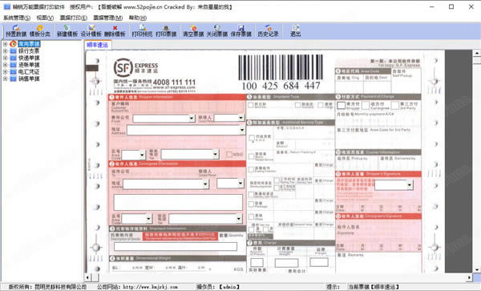The width and height of the screenshot is (481, 291).
Task: Click the 退出 (Exit) toolbar icon
Action: point(295,31)
